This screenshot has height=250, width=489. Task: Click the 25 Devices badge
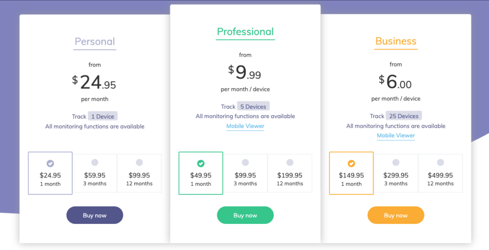tap(404, 116)
